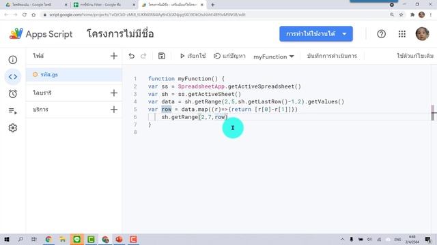Save project with floppy disk icon
437x245 pixels.
162,56
